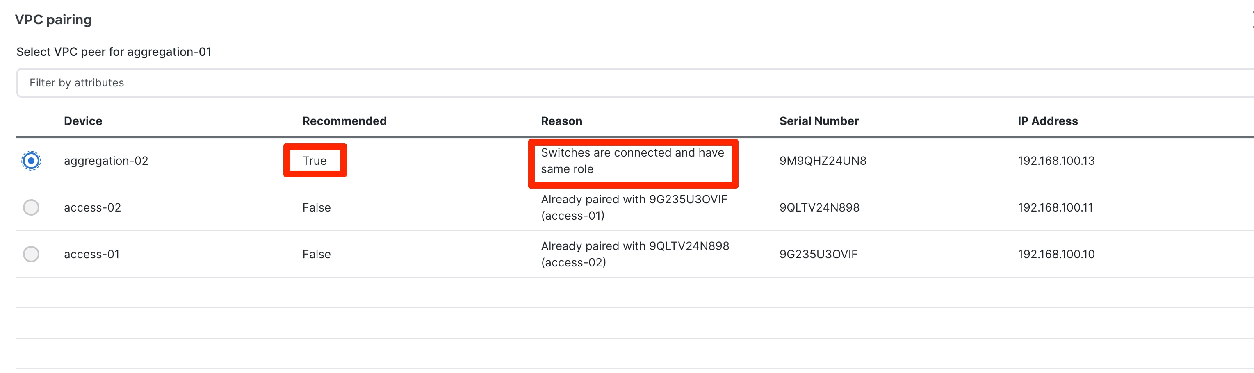The height and width of the screenshot is (373, 1254).
Task: Select the access-01 radio button
Action: pos(31,254)
